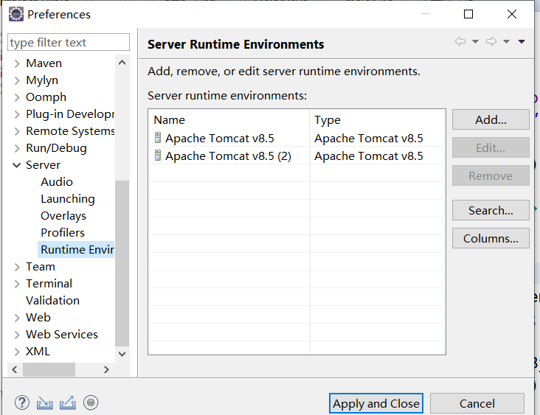Collapse the Server tree node

click(16, 165)
